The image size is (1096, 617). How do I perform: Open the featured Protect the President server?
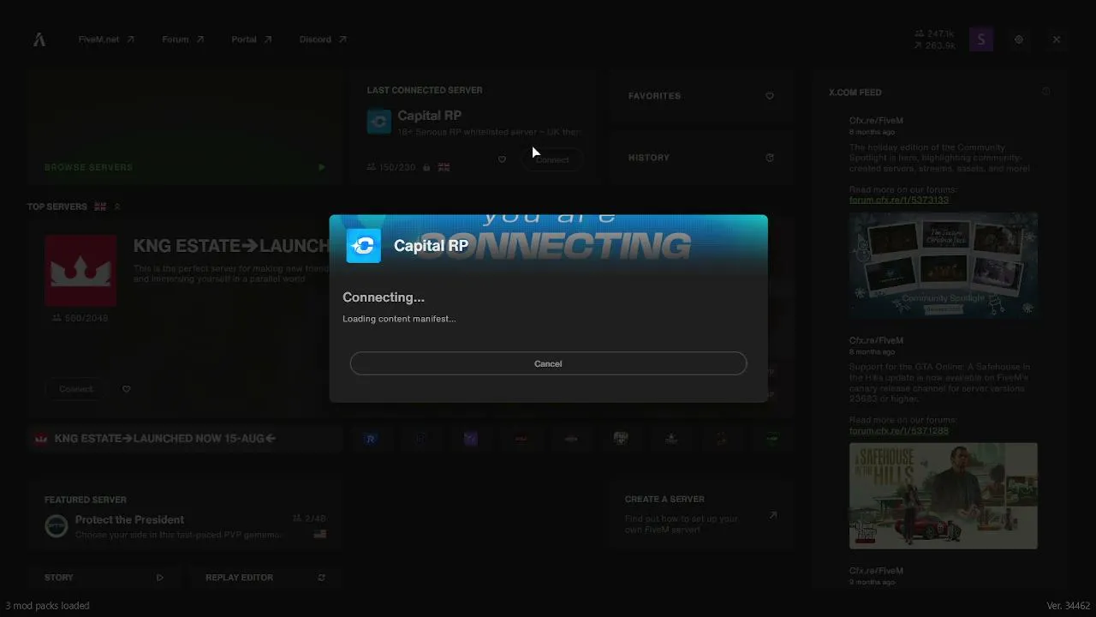185,518
